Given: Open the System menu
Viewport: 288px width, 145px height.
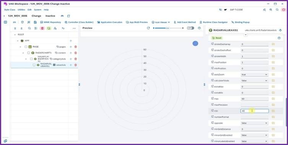Looking at the screenshot, I should click(x=37, y=10).
